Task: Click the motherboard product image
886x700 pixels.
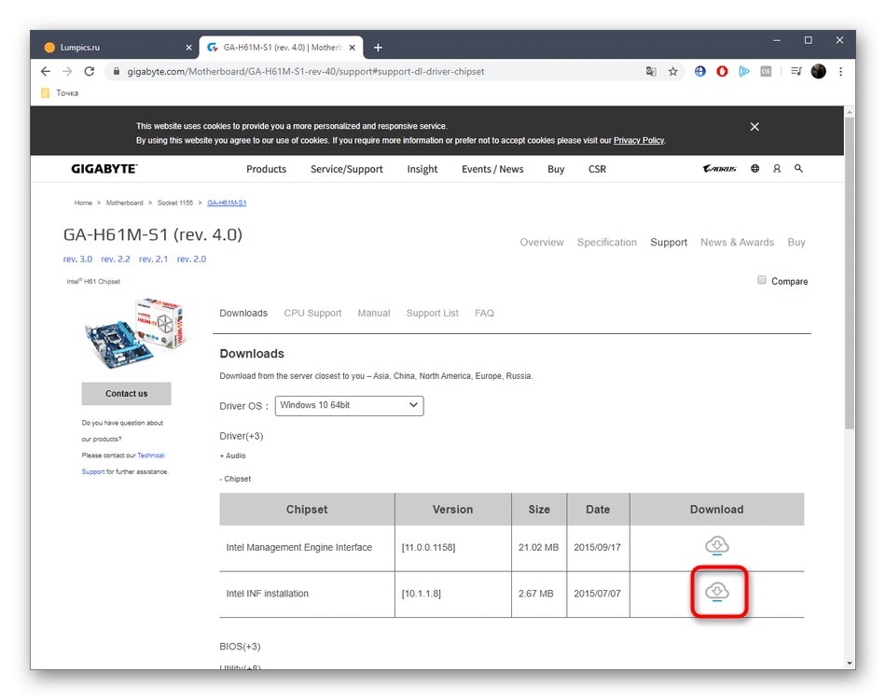Action: click(135, 333)
